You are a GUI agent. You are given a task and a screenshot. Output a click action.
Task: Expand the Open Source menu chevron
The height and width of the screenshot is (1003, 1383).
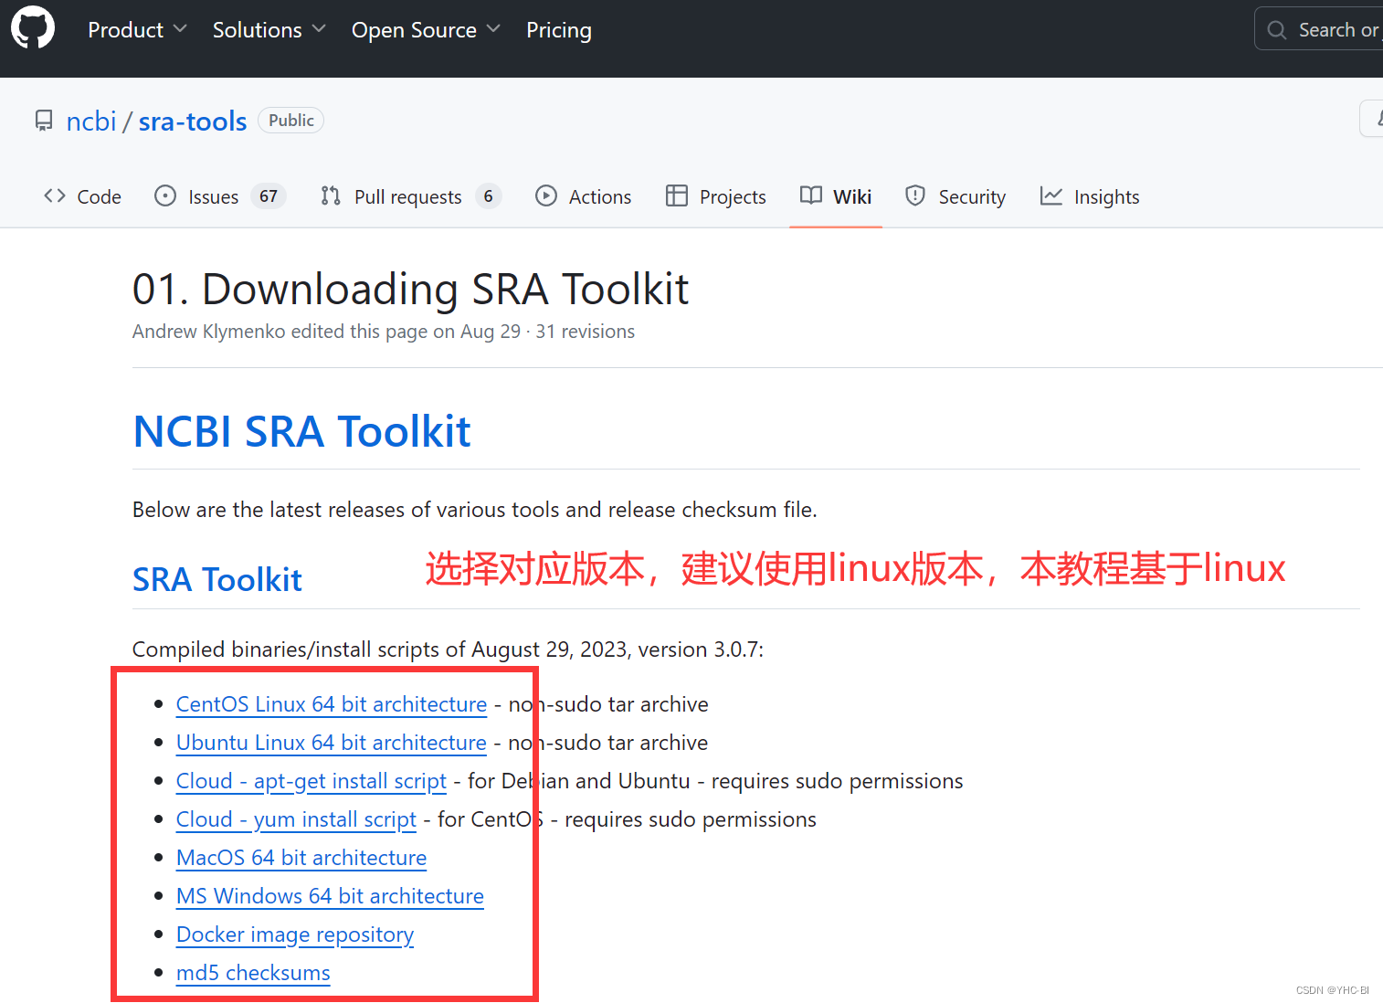pos(493,29)
